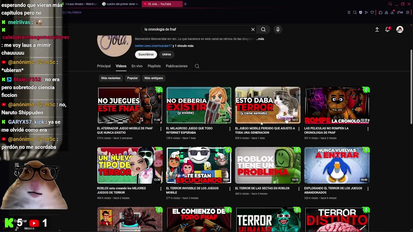Click the browser pin icon in address bar
Viewport: 413px width, 232px height.
(x=349, y=13)
